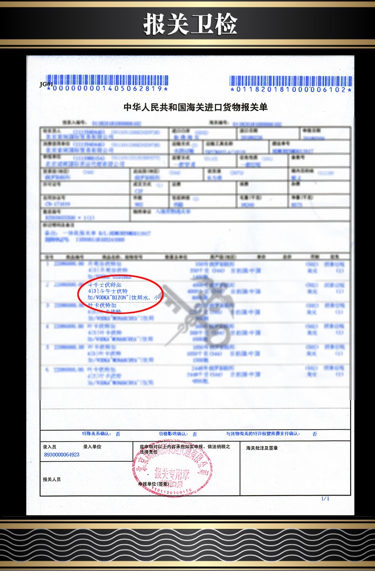This screenshot has width=375, height=573.
Task: Click the barcode above 0118201810 number
Action: (x=291, y=80)
